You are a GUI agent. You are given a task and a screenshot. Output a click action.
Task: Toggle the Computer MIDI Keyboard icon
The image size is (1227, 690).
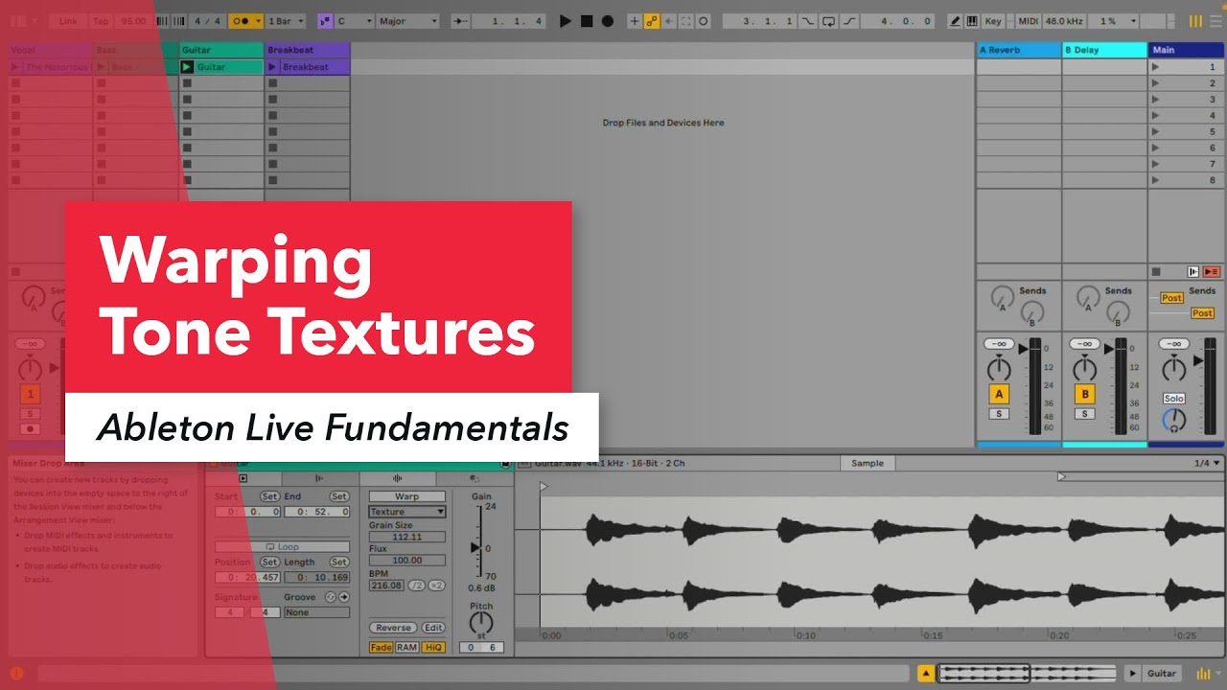972,21
